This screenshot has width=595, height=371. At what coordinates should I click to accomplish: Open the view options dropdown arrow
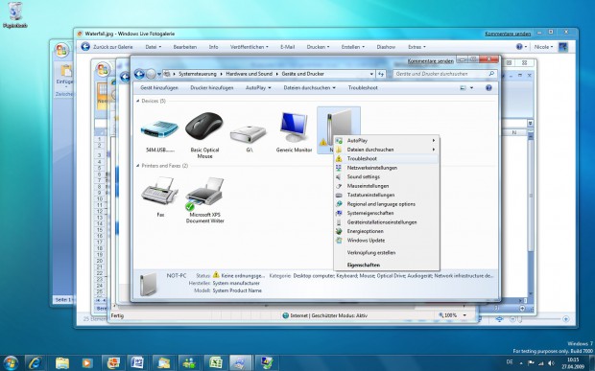[471, 88]
